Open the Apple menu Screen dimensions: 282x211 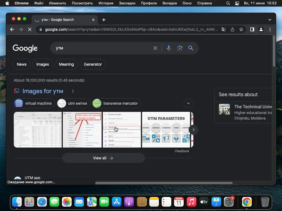coord(7,3)
